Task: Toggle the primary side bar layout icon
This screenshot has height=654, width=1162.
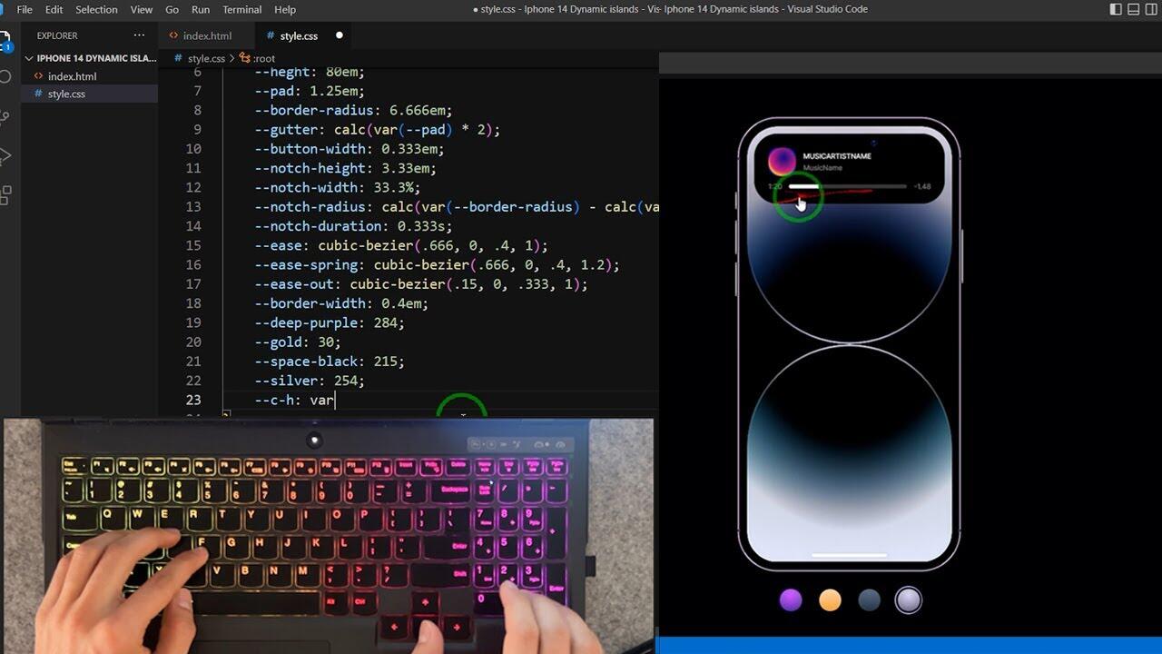Action: click(1116, 9)
